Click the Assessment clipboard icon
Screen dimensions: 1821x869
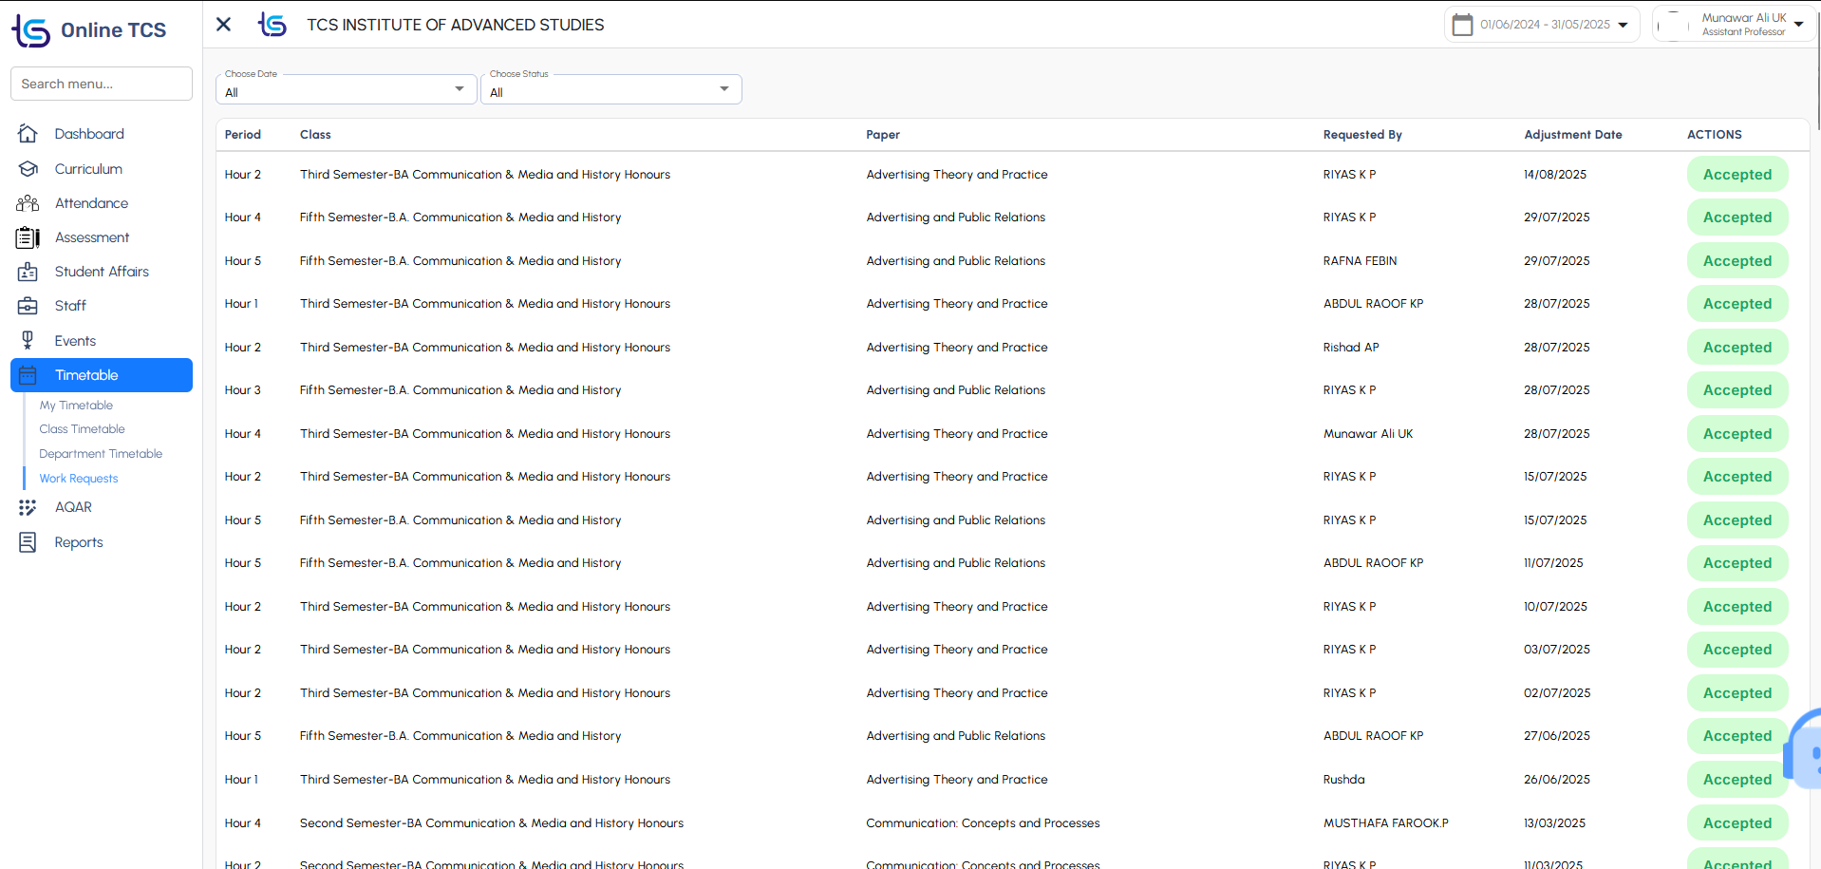pyautogui.click(x=28, y=237)
